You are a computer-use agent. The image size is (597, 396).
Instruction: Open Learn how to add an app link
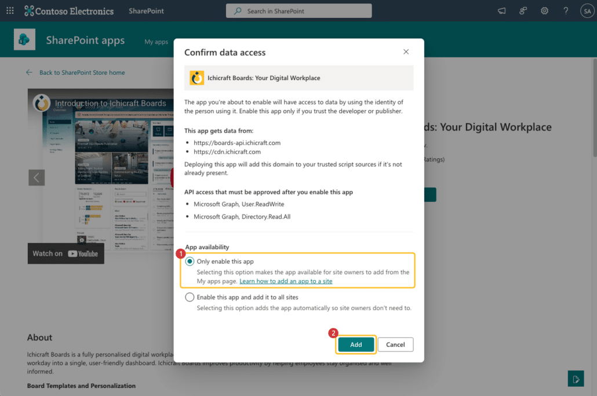(x=286, y=281)
